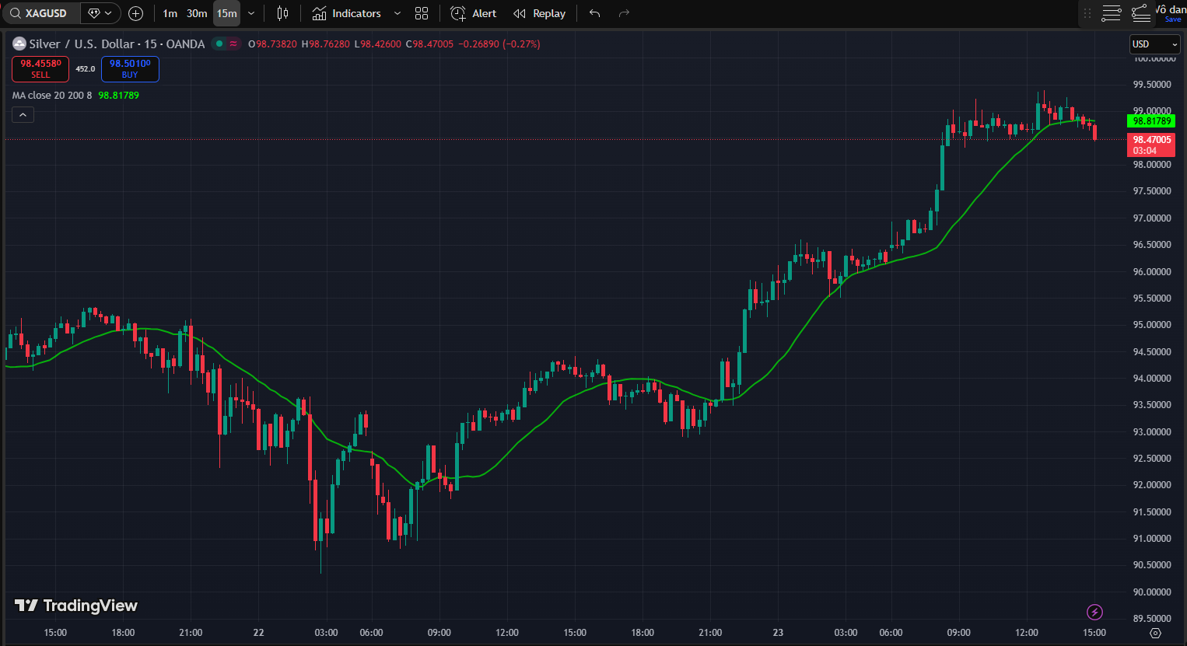Open the USD currency dropdown

pyautogui.click(x=1154, y=44)
